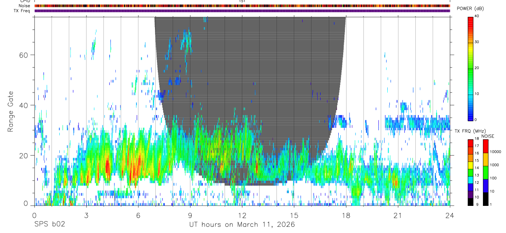
Task: Click the purple TX Freq strip above the plot
Action: 242,11
